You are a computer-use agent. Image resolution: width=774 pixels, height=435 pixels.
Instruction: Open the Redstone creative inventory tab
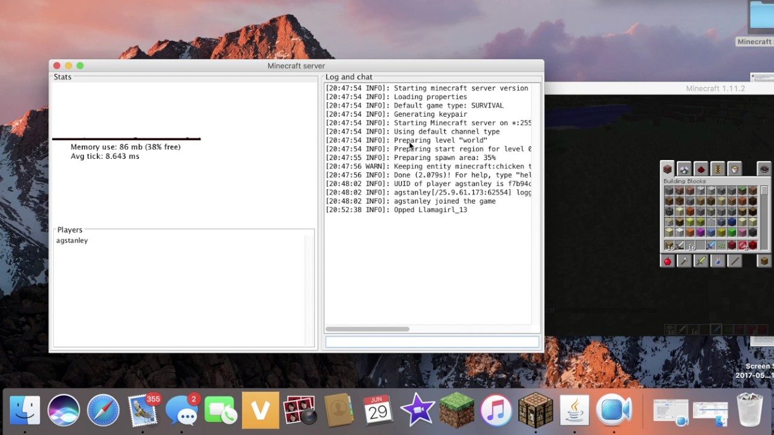pos(701,169)
